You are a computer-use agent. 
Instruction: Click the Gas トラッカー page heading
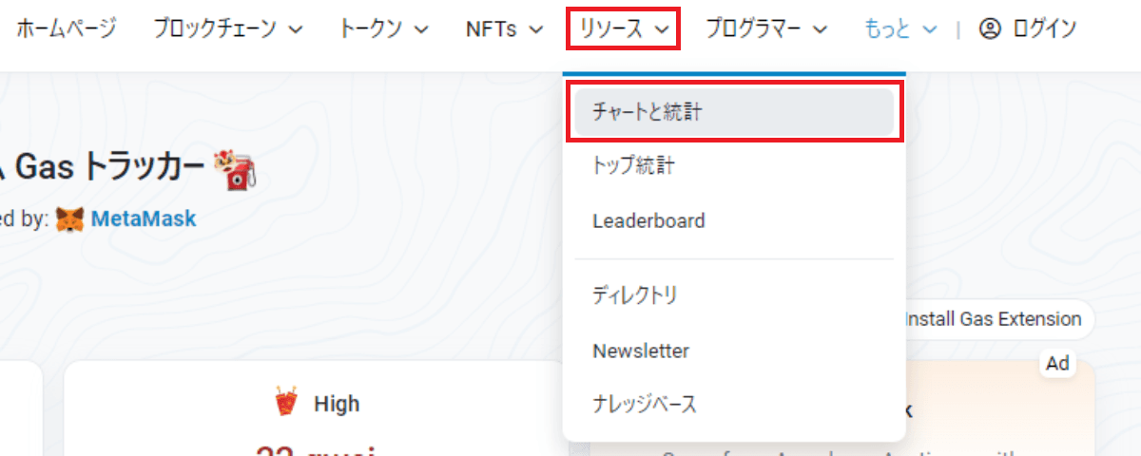(111, 168)
